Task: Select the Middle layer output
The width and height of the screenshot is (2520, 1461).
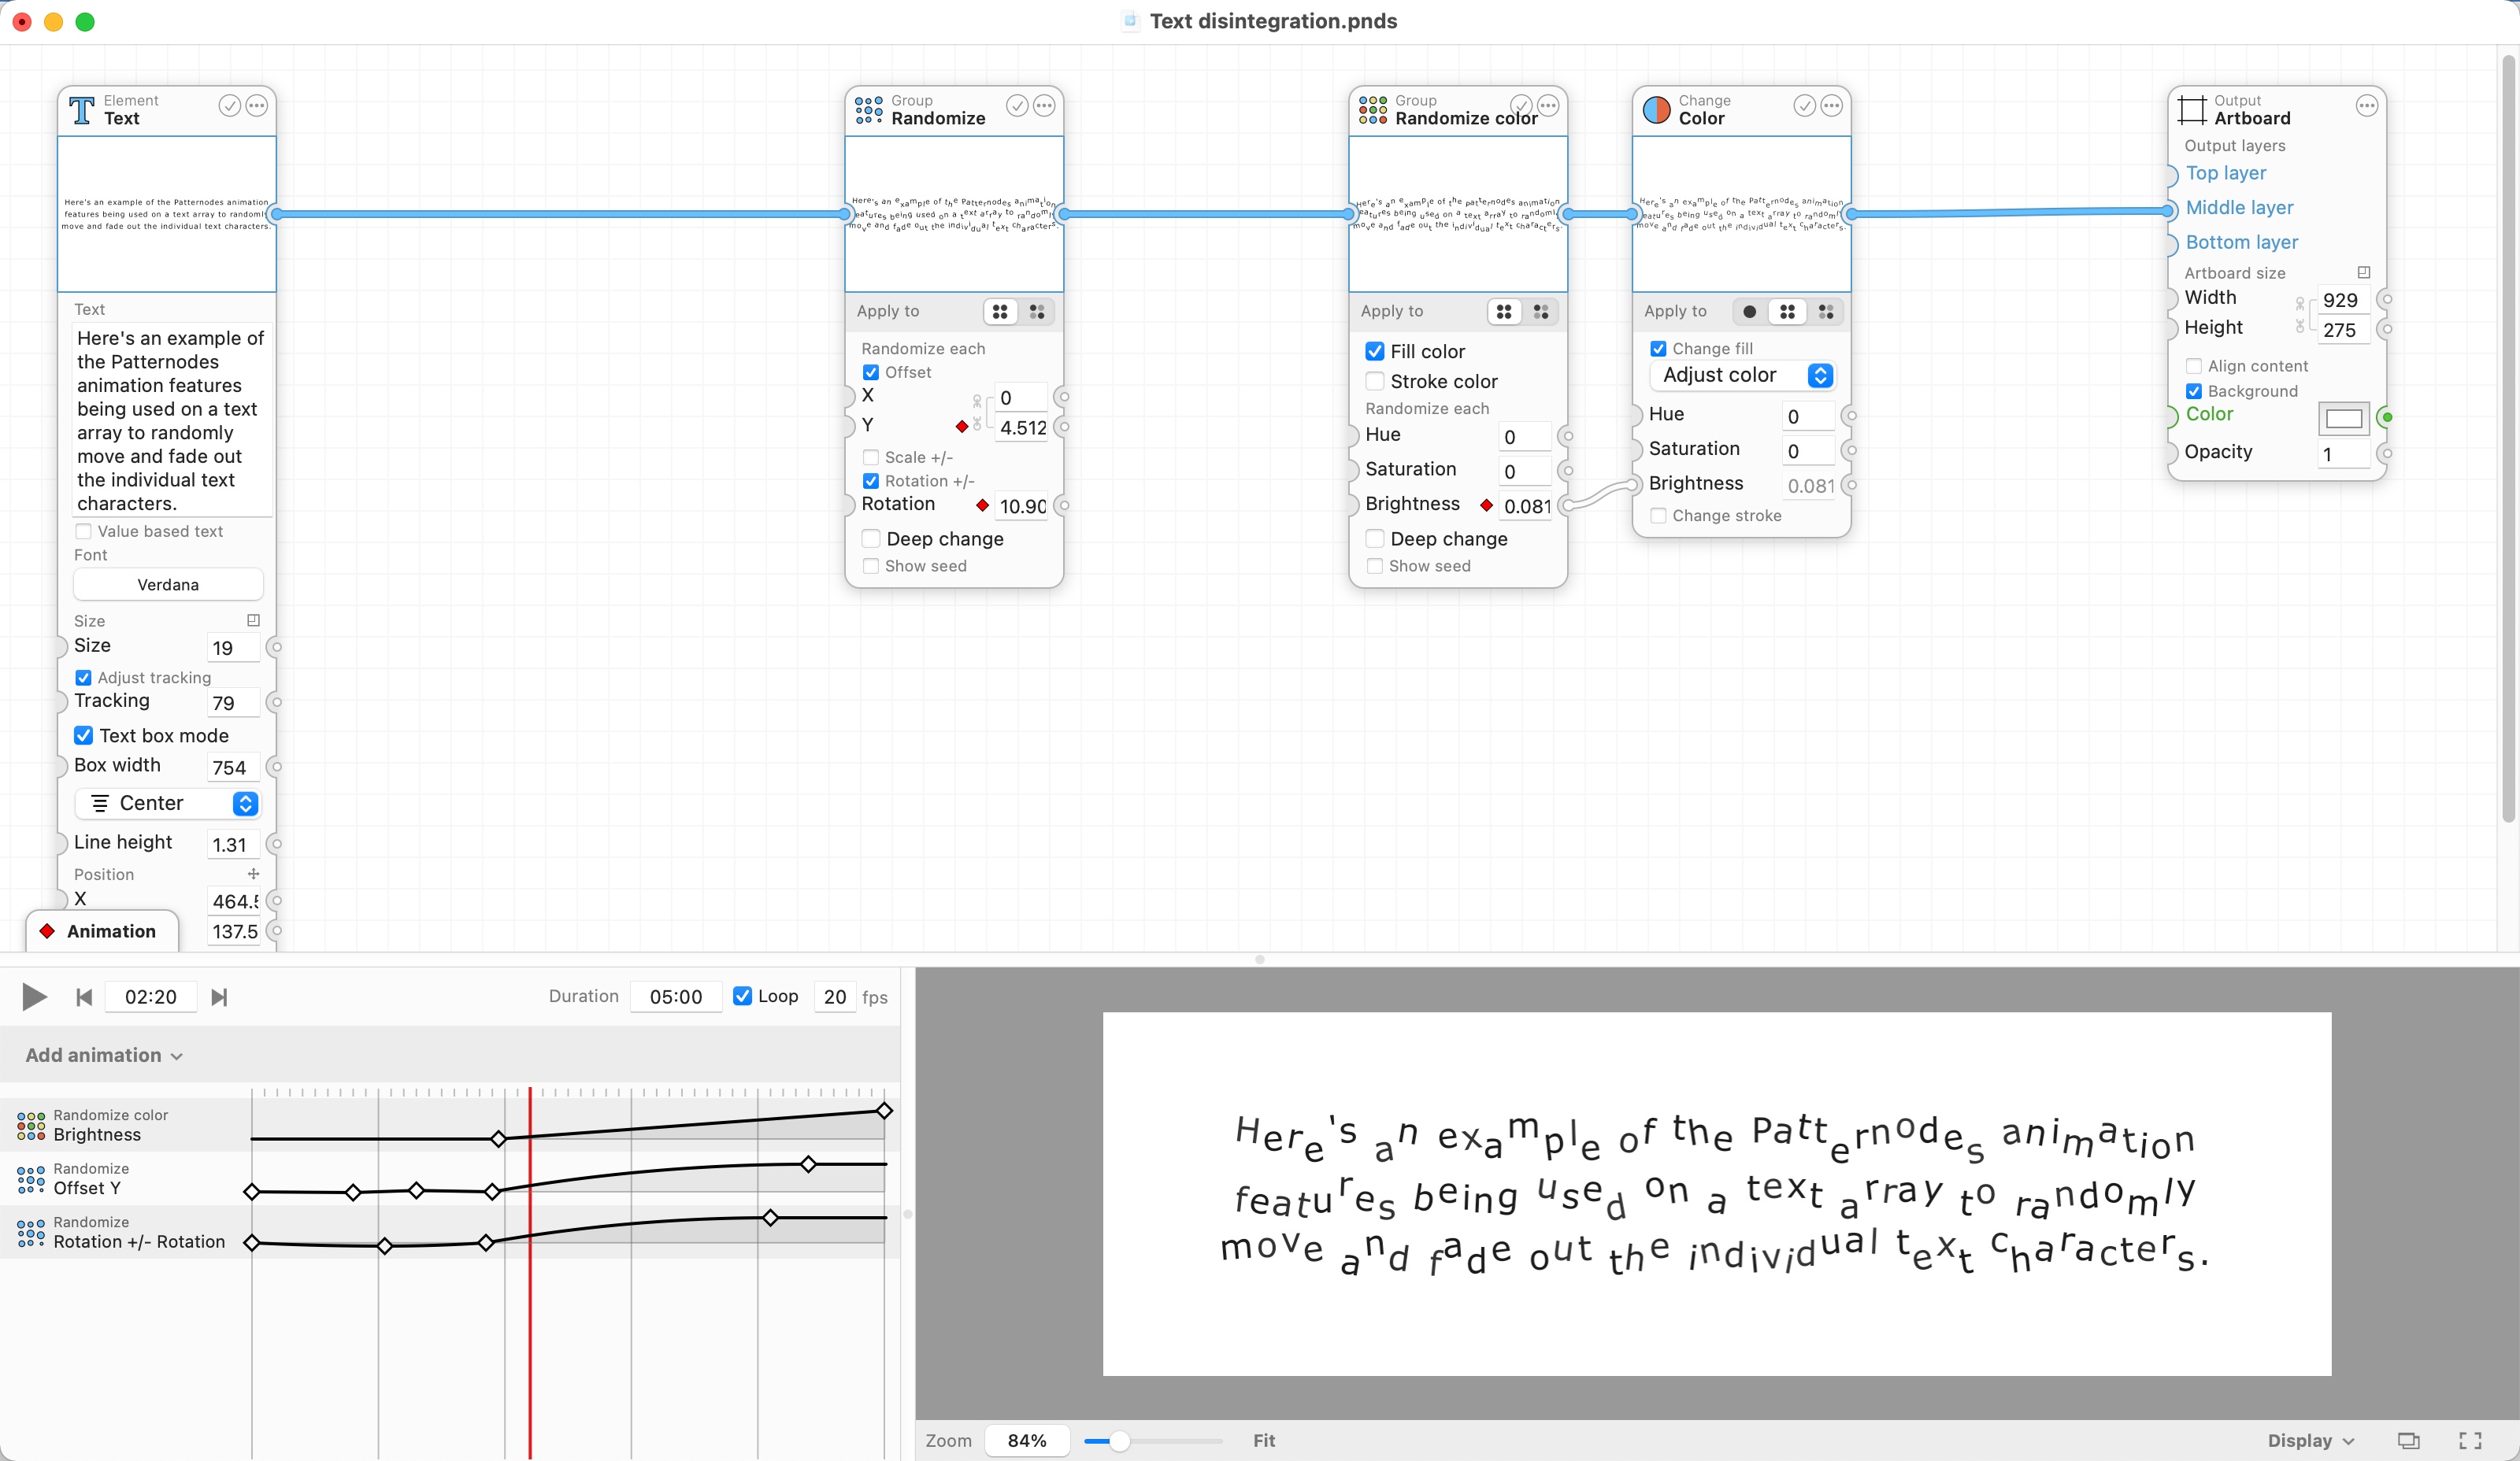Action: click(x=2239, y=208)
